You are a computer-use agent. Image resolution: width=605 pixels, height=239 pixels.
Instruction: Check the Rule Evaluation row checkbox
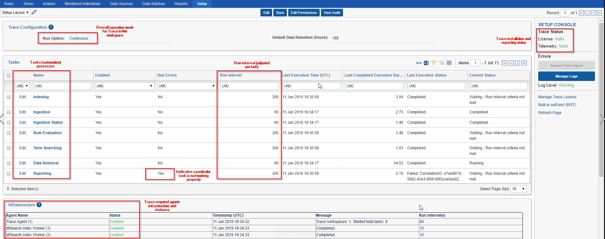[9, 133]
